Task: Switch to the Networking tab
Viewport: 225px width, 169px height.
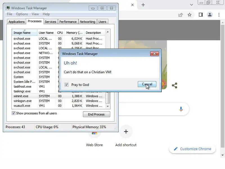Action: click(87, 22)
